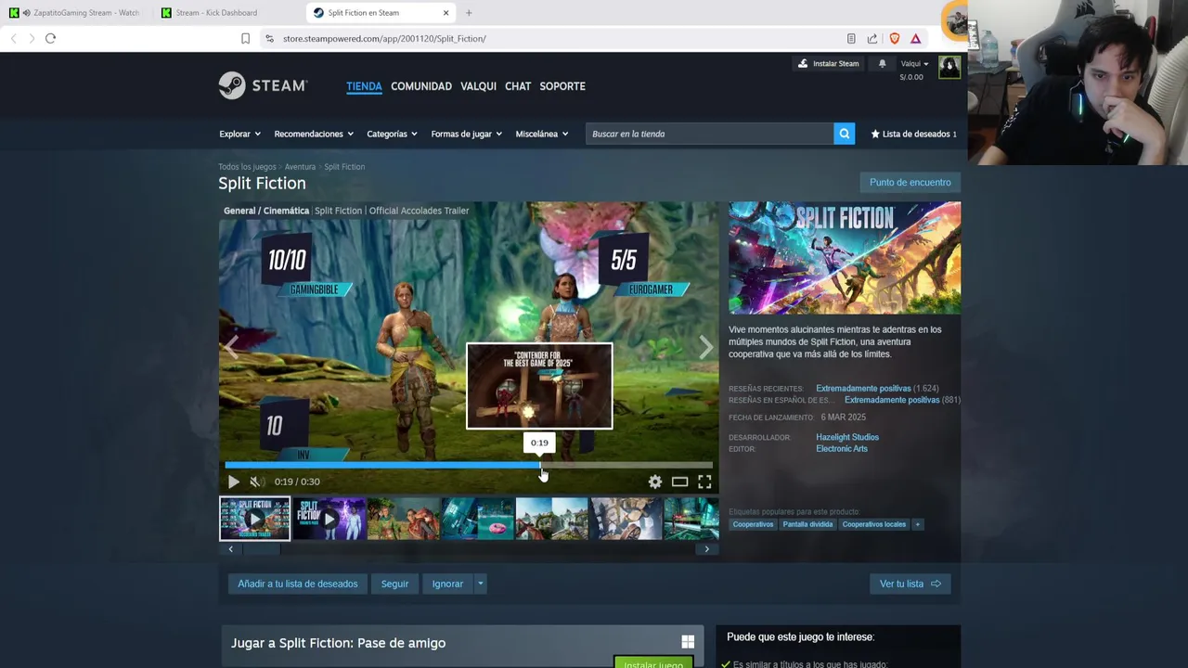Screen dimensions: 1188x668
Task: Show previous media with left arrow on video
Action: 231,347
